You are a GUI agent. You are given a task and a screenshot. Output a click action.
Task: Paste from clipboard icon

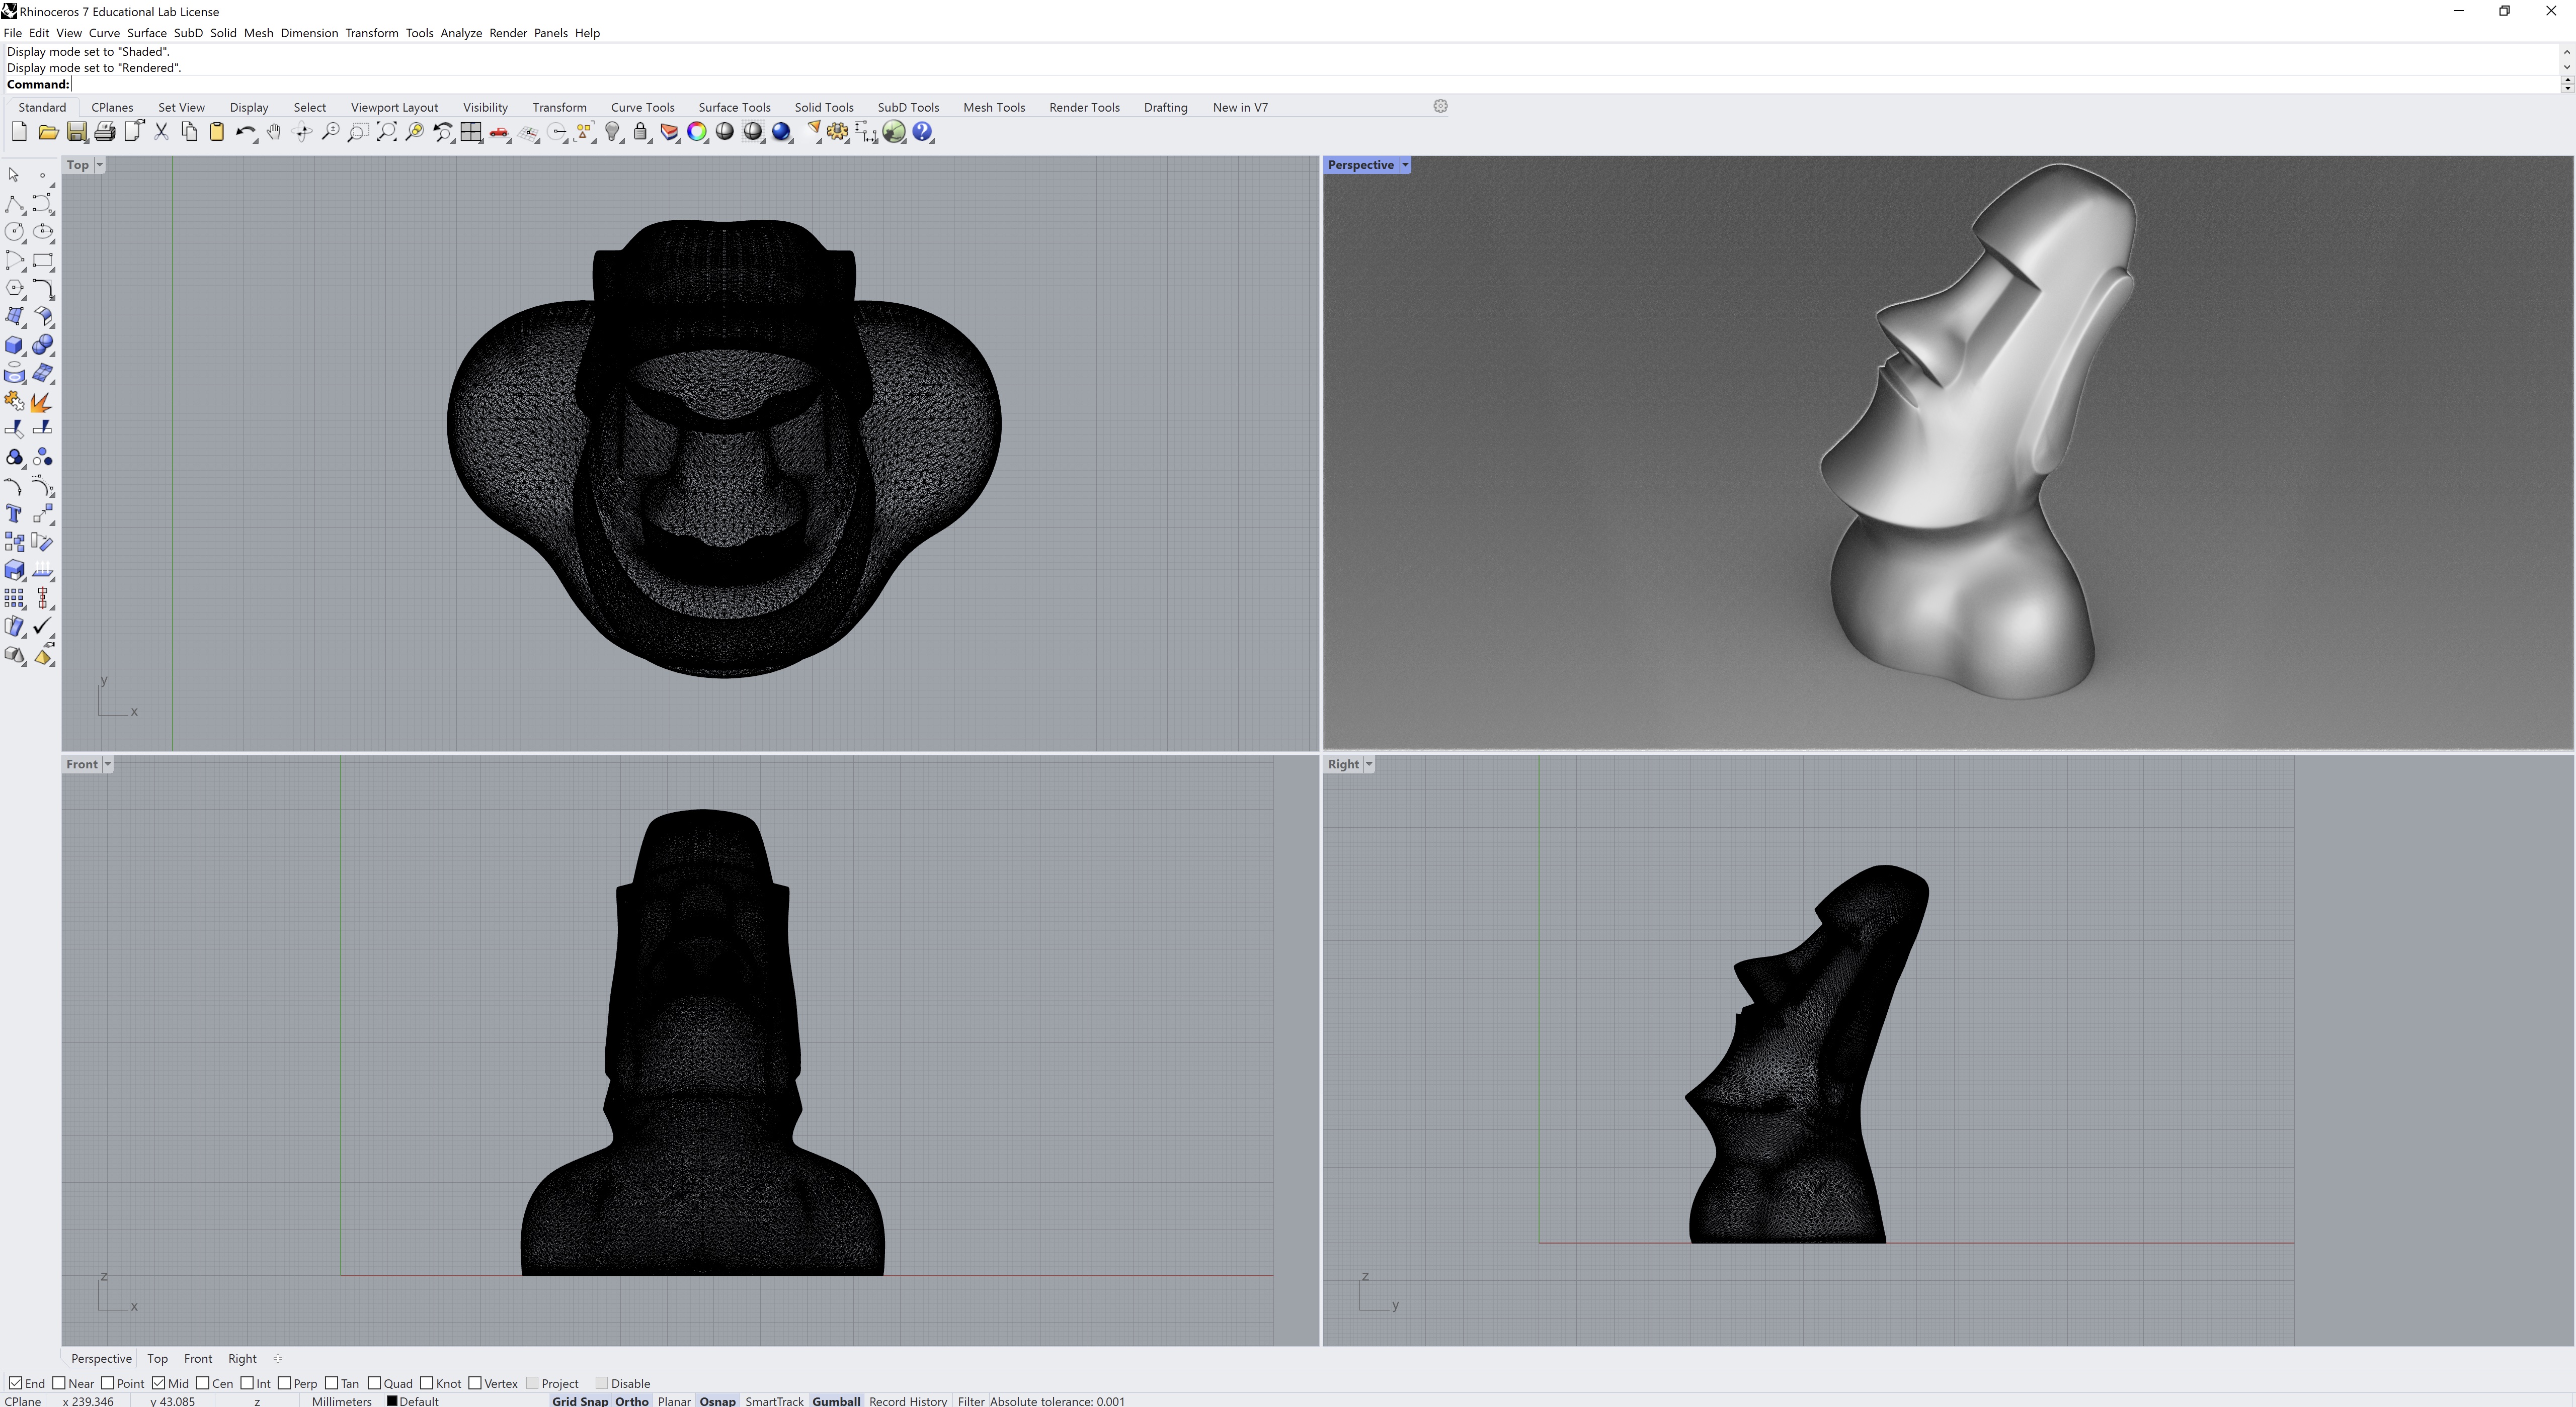click(x=217, y=132)
